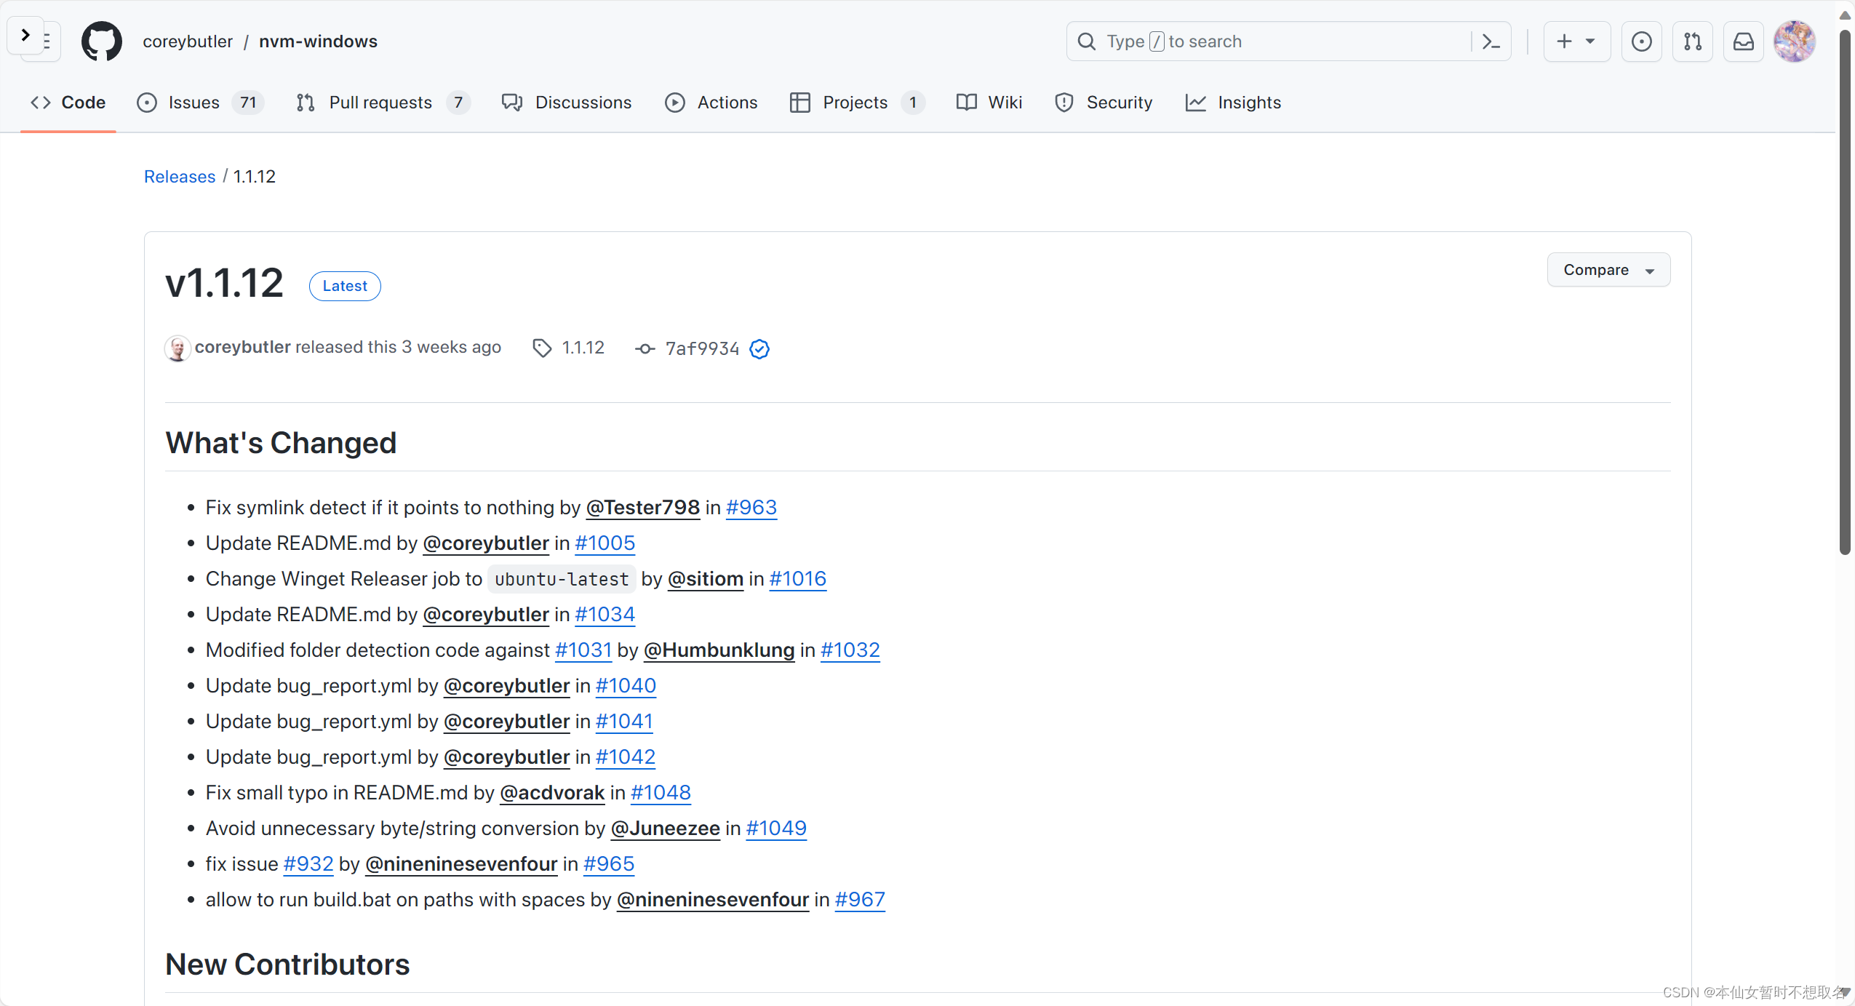Open pull request #1034

coord(605,615)
